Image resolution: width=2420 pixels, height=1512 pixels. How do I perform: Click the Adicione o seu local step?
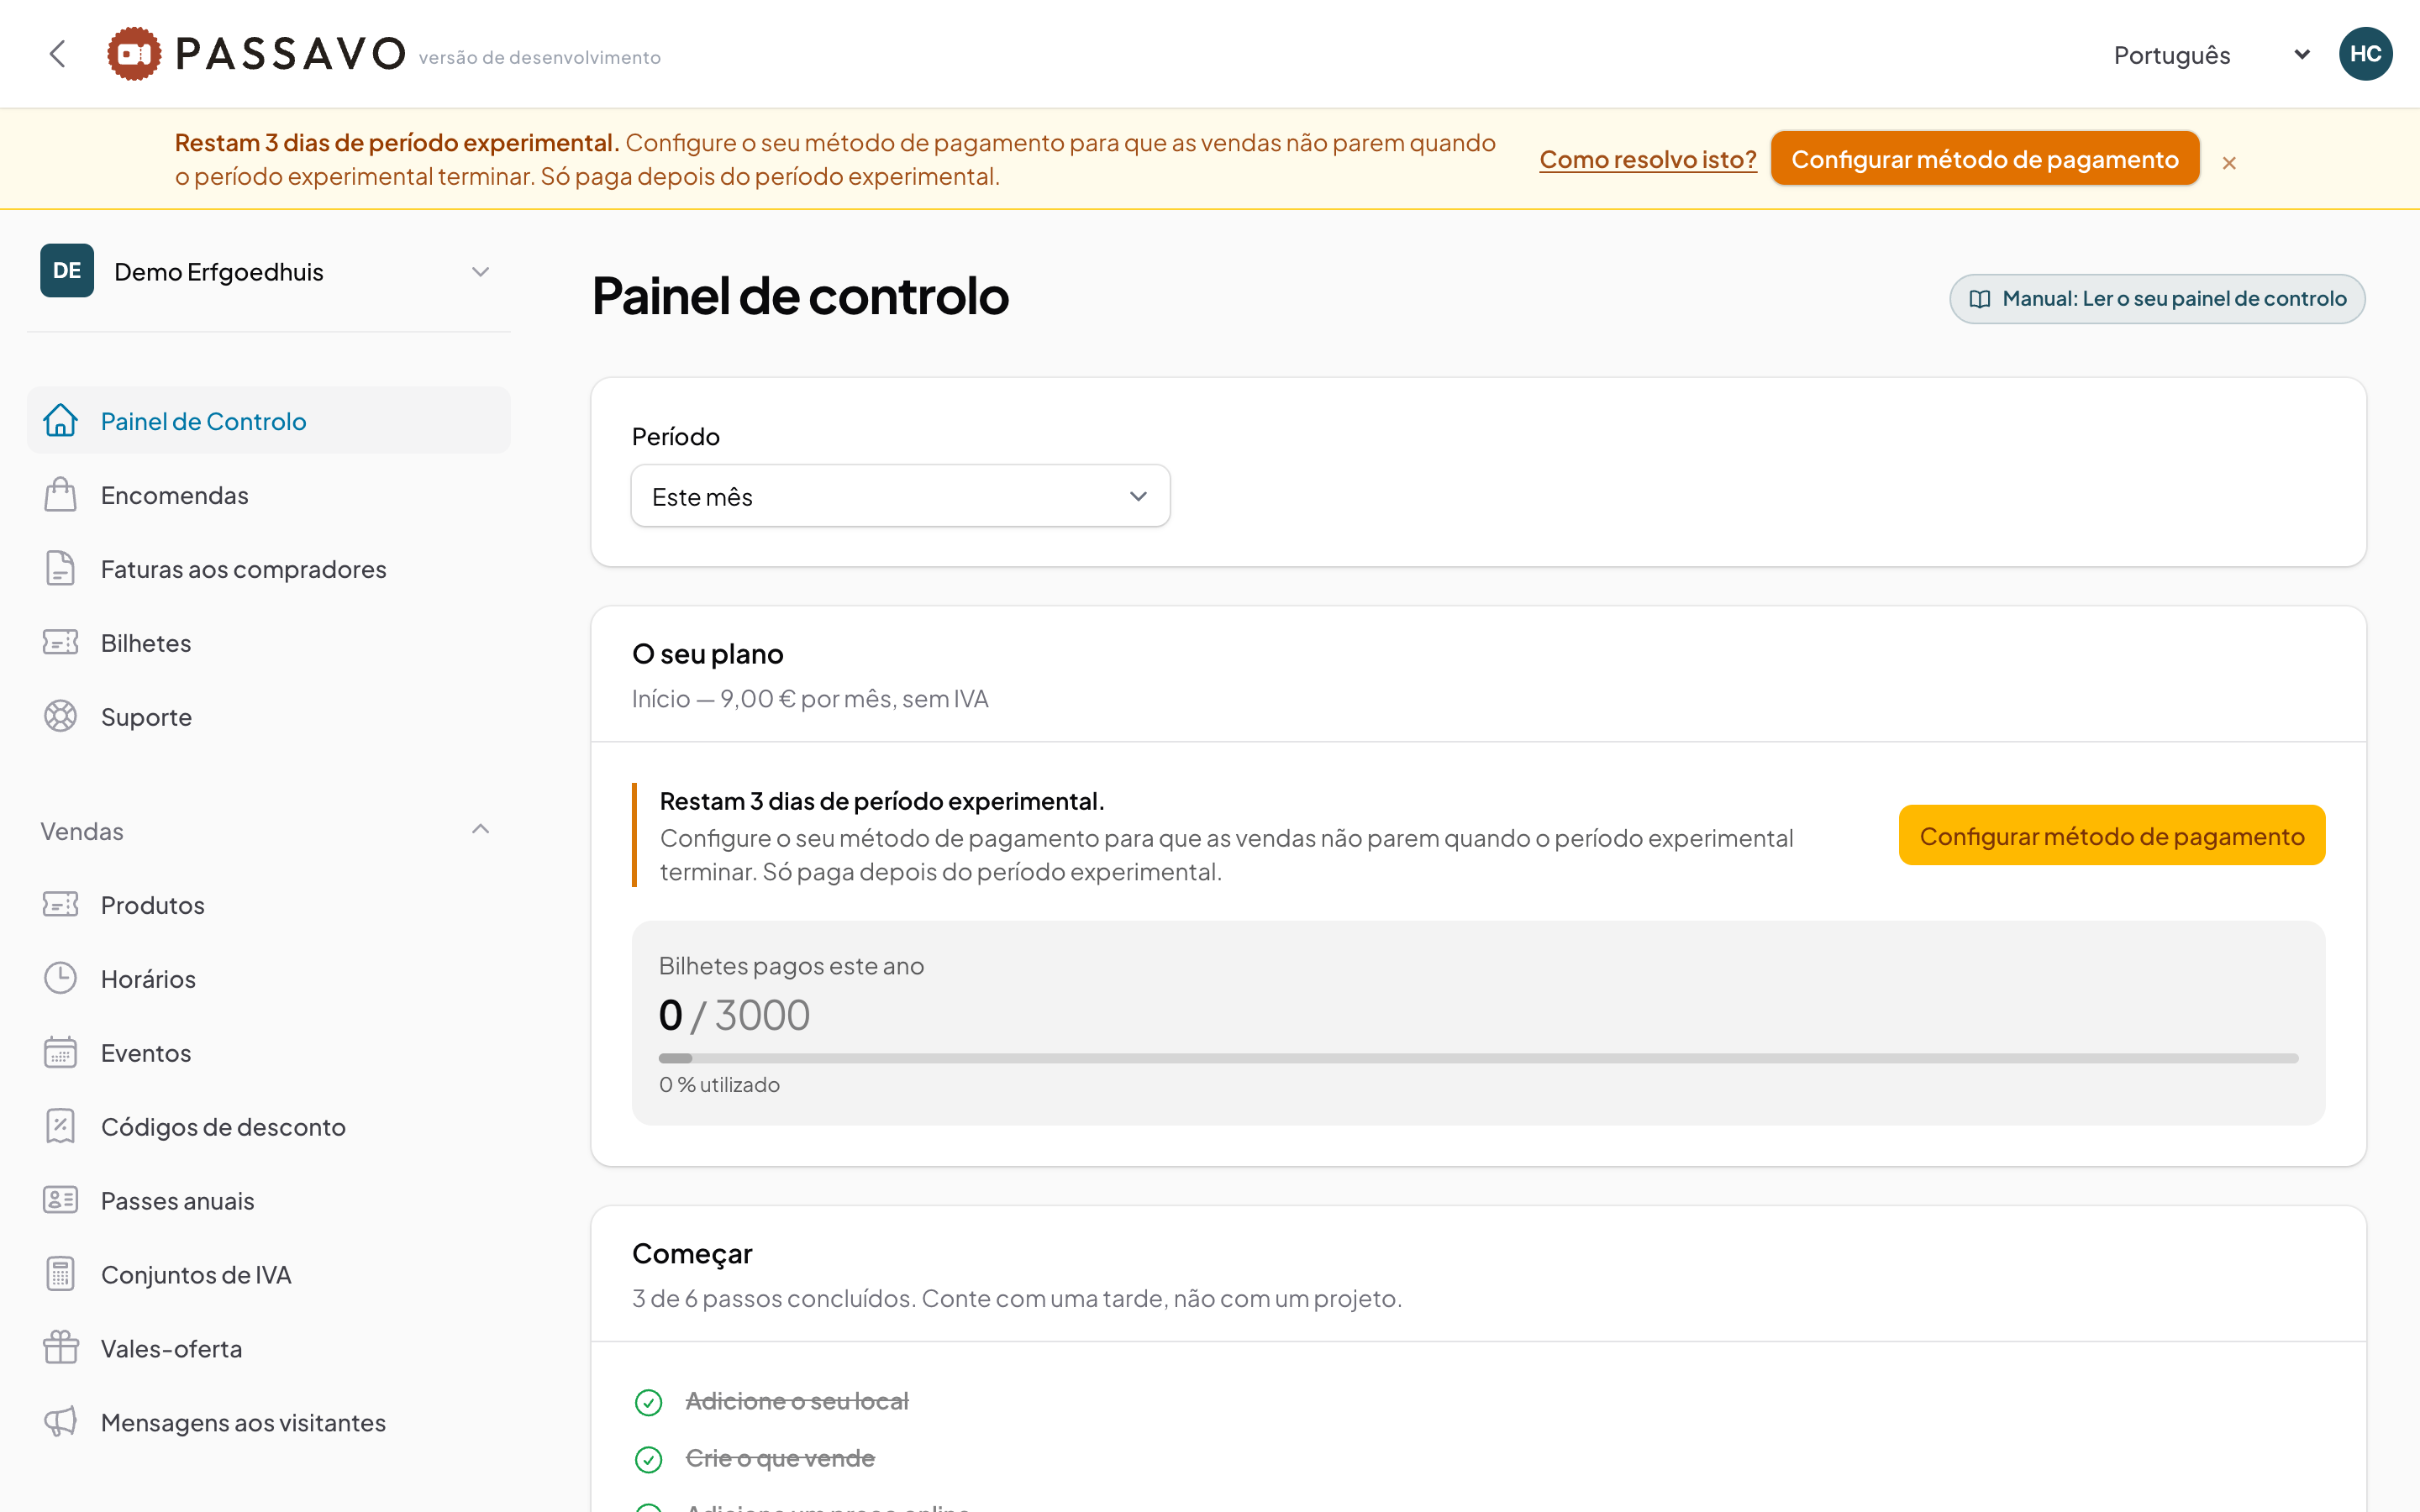797,1402
